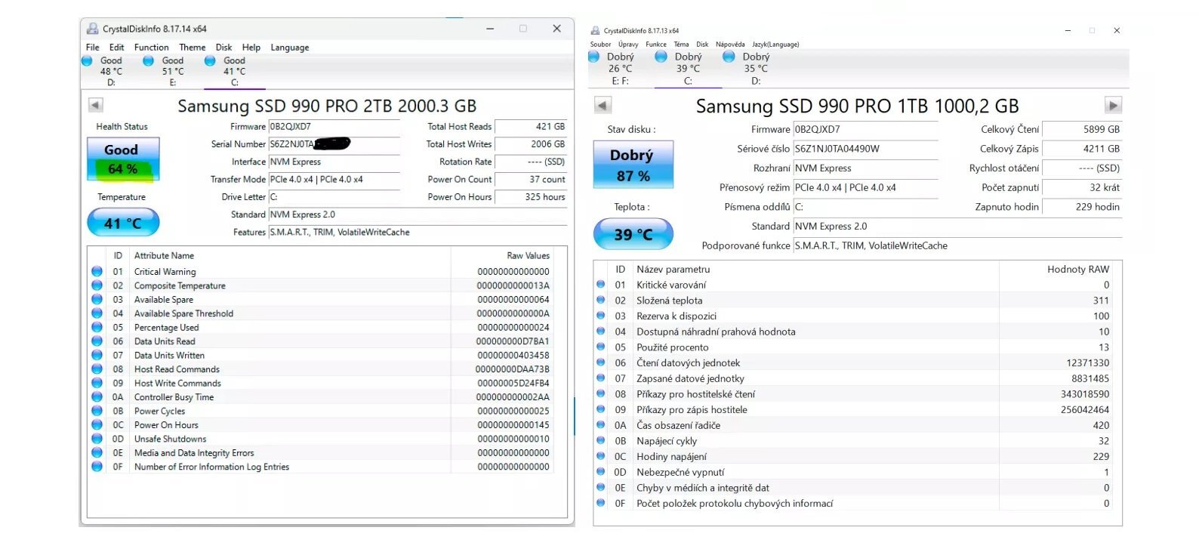1199x549 pixels.
Task: Click status icon of Nebezpečné vypnutí row
Action: [x=601, y=471]
